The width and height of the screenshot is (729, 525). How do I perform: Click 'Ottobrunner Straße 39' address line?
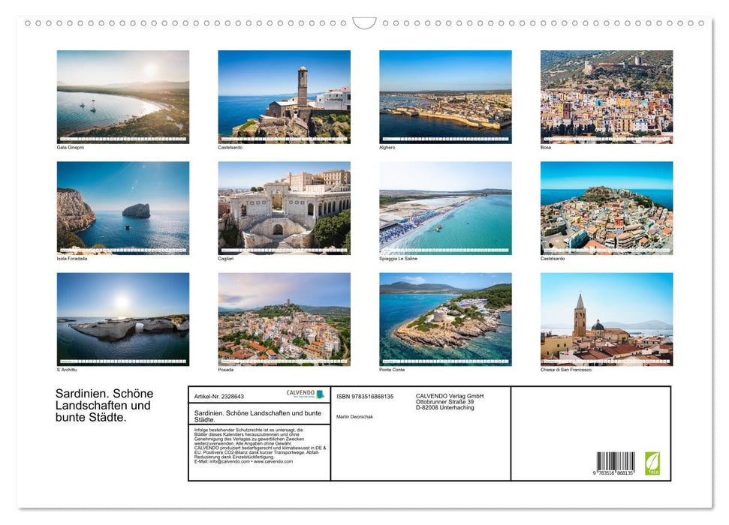445,402
